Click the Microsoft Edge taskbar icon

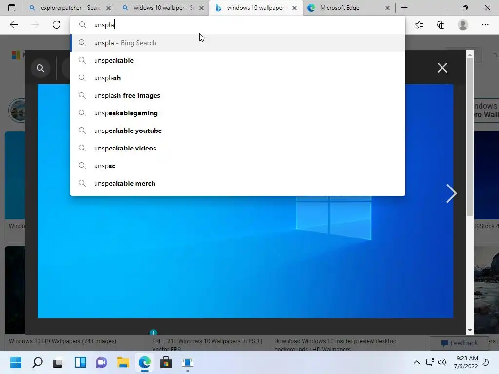pos(144,362)
